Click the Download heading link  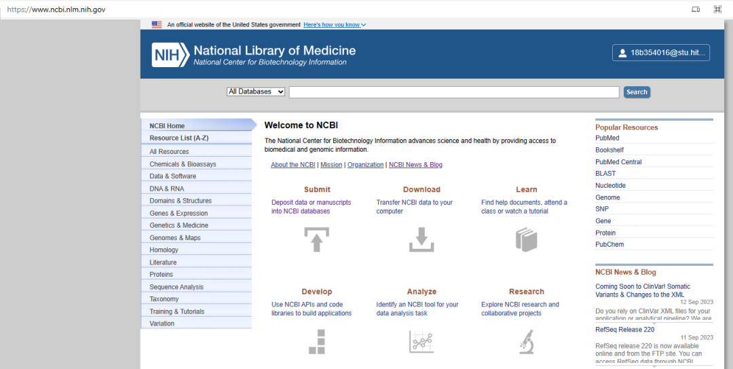tap(421, 189)
